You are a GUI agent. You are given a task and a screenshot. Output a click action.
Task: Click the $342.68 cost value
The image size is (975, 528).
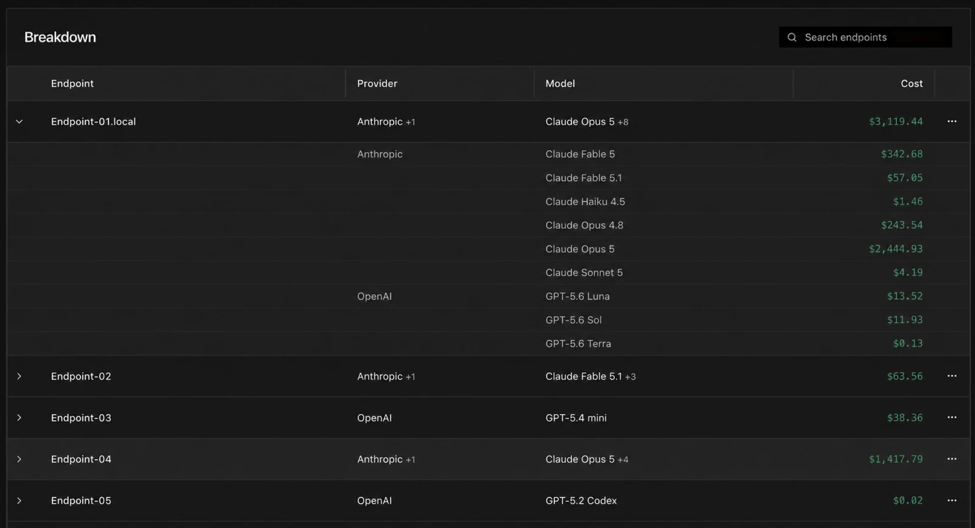tap(902, 154)
